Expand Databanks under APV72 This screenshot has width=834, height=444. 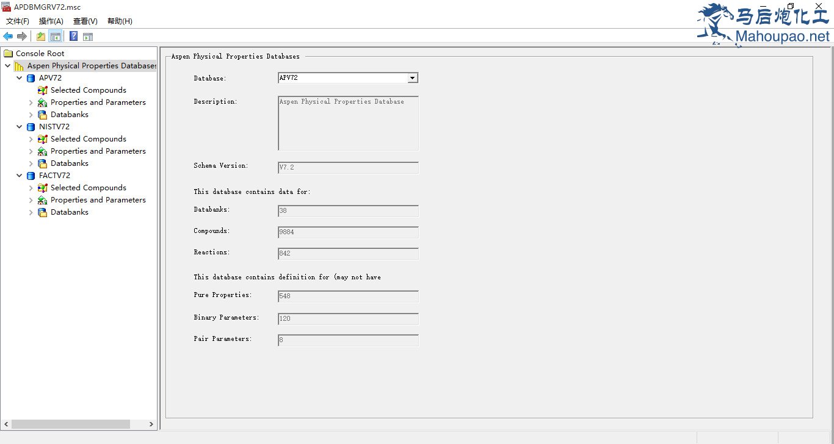[31, 115]
